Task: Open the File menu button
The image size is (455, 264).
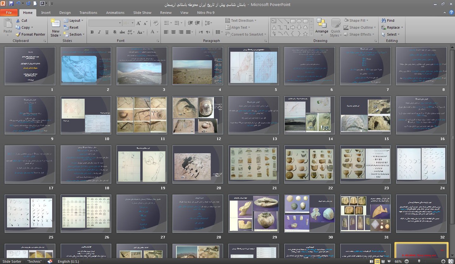Action: tap(9, 13)
